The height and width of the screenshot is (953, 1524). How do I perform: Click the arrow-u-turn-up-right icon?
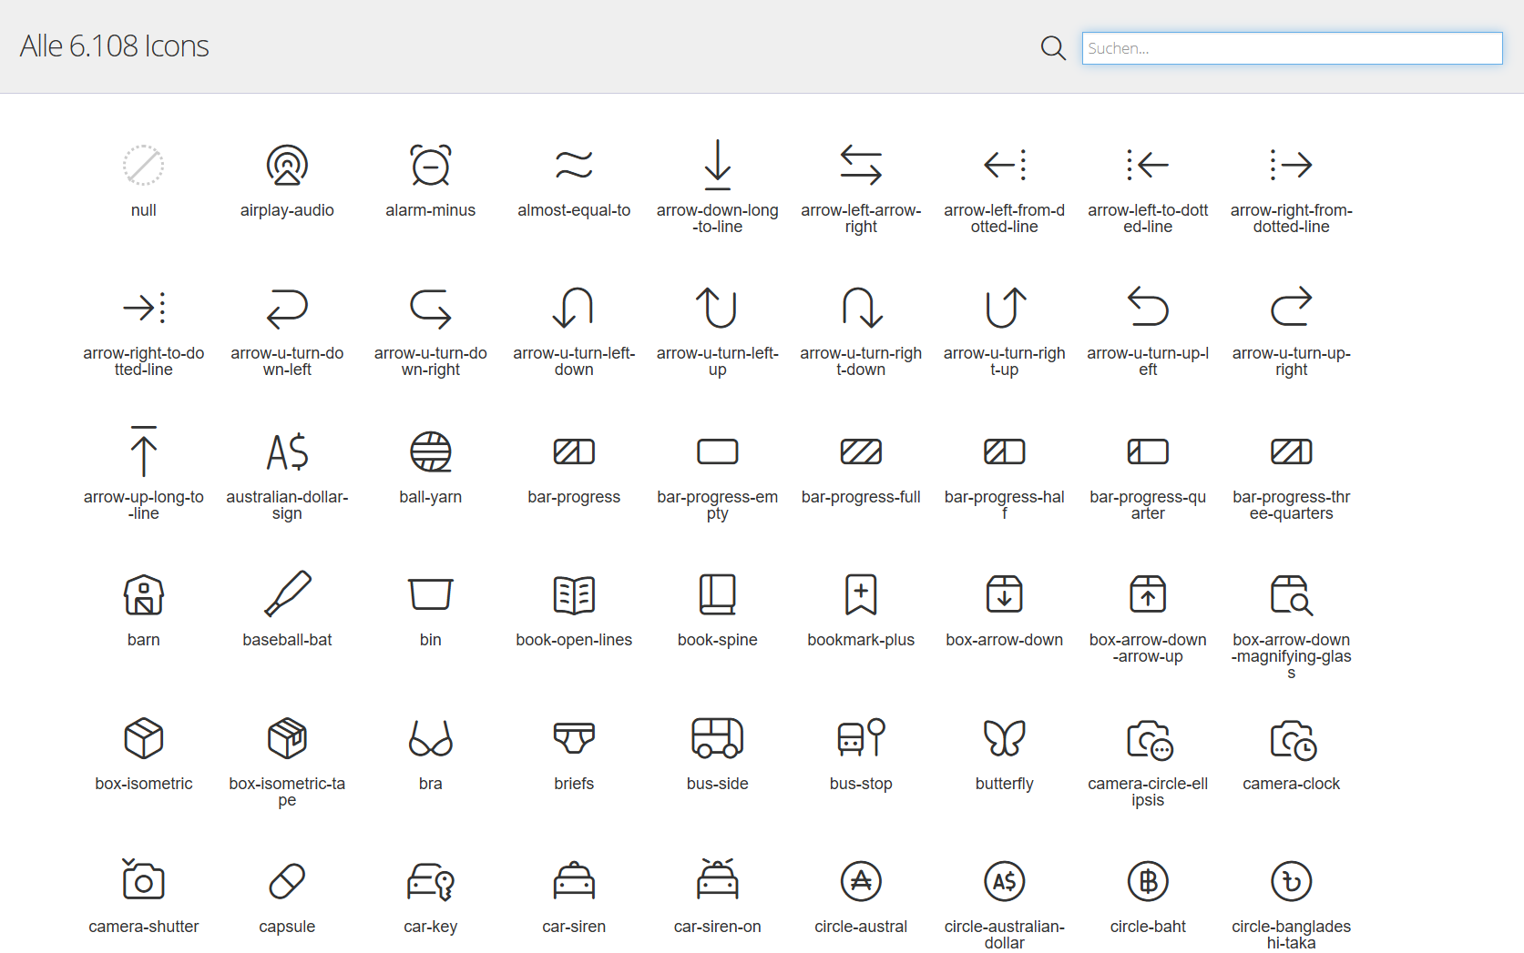1291,309
